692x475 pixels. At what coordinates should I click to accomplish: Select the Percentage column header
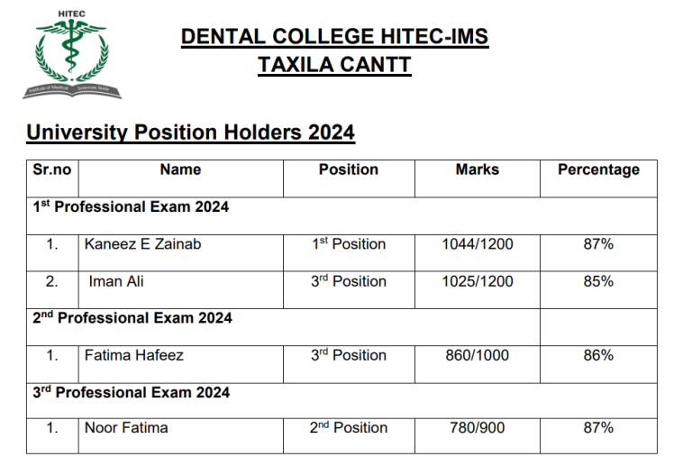[x=599, y=178]
